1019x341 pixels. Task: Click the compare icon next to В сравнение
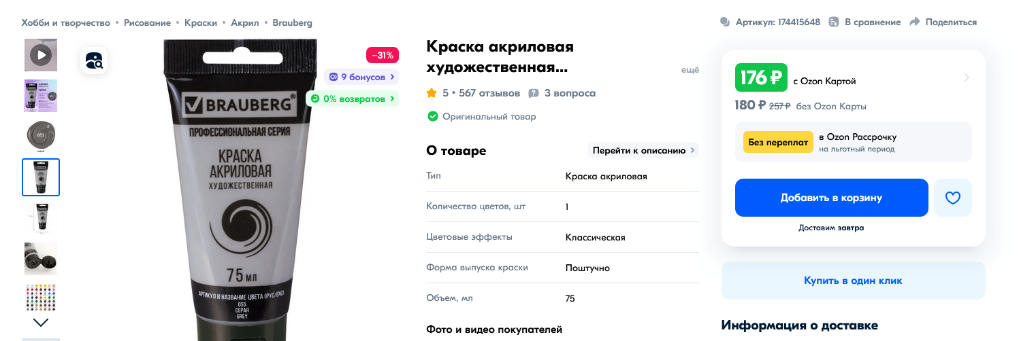pyautogui.click(x=834, y=22)
